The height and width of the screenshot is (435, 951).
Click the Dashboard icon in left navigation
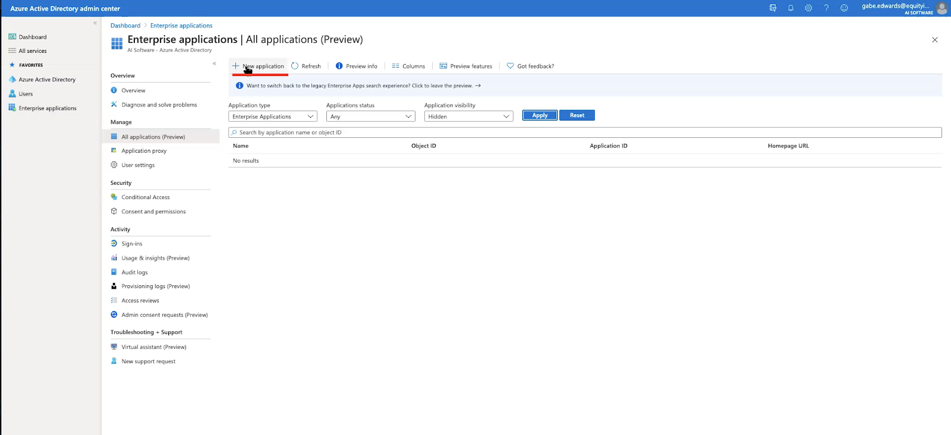point(12,37)
